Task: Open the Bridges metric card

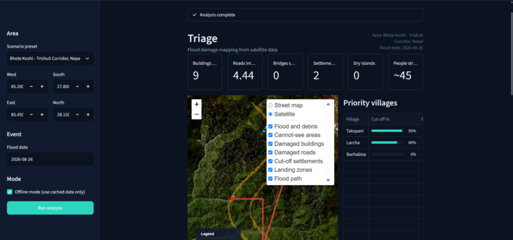Action: (285, 72)
